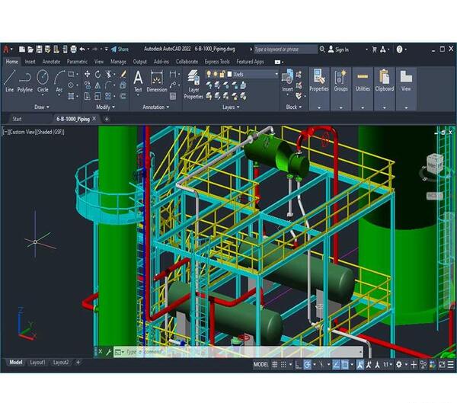Add a new drawing tab with plus
The width and height of the screenshot is (457, 403).
[107, 119]
